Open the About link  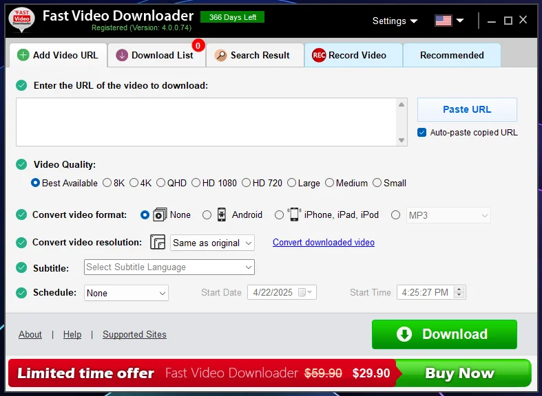30,334
